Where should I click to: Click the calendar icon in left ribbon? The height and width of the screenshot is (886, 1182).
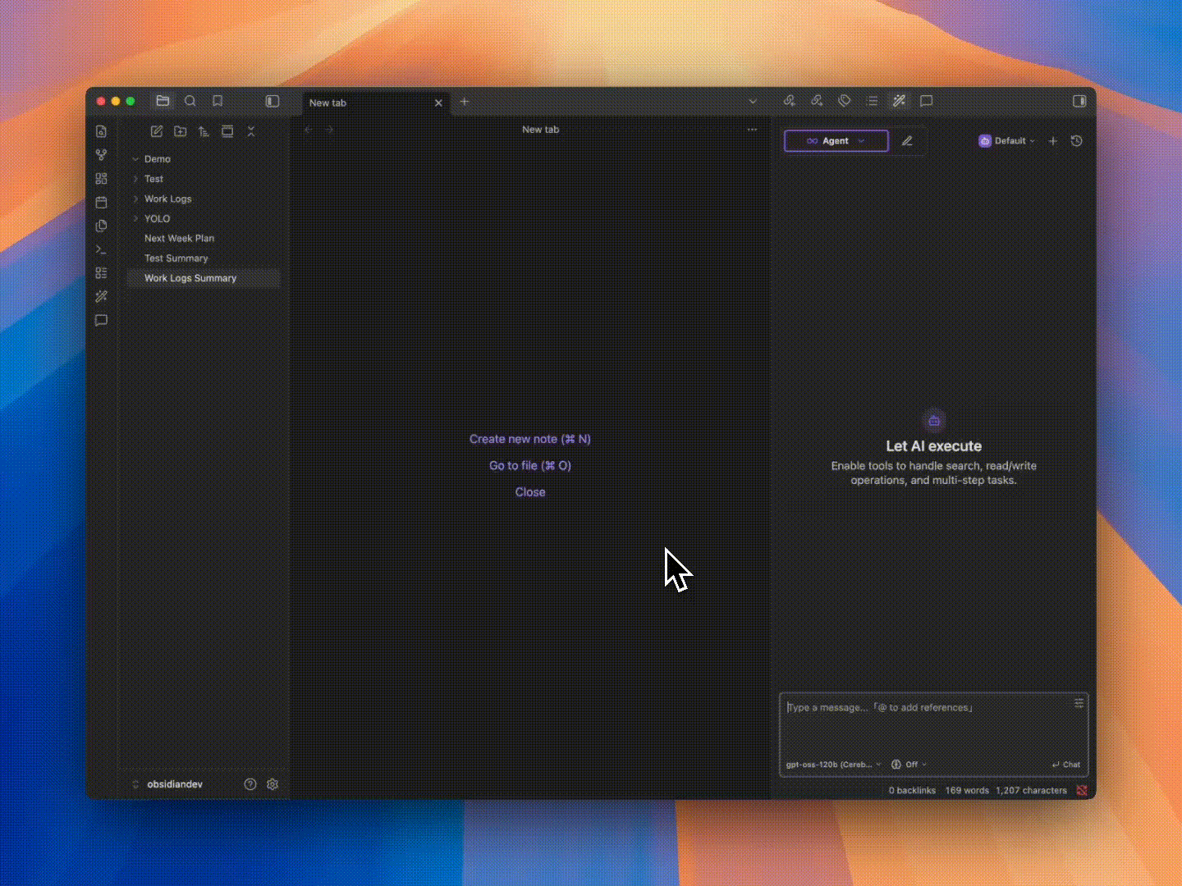[x=101, y=202]
